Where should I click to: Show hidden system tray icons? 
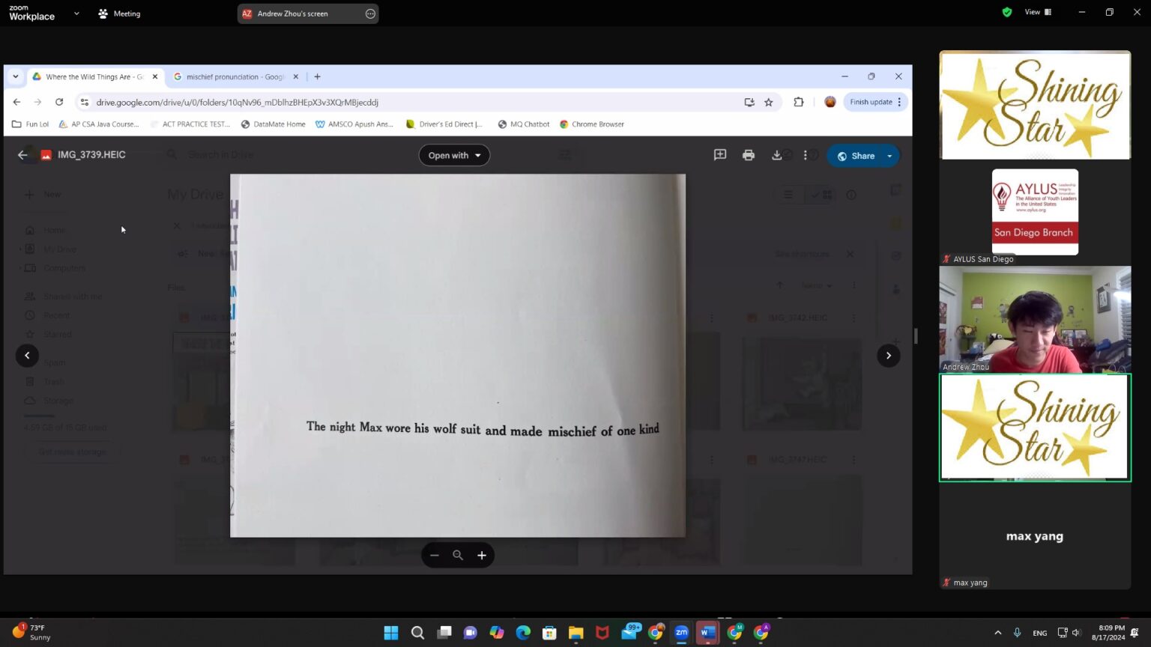pos(998,633)
